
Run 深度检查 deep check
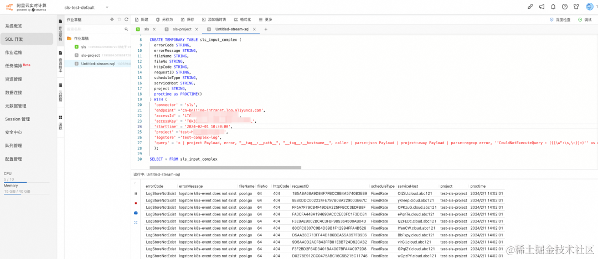(x=560, y=19)
